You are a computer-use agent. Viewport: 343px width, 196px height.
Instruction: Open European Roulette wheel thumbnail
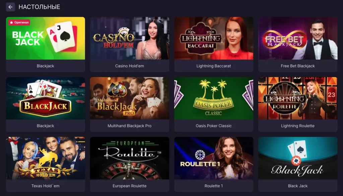coord(130,158)
